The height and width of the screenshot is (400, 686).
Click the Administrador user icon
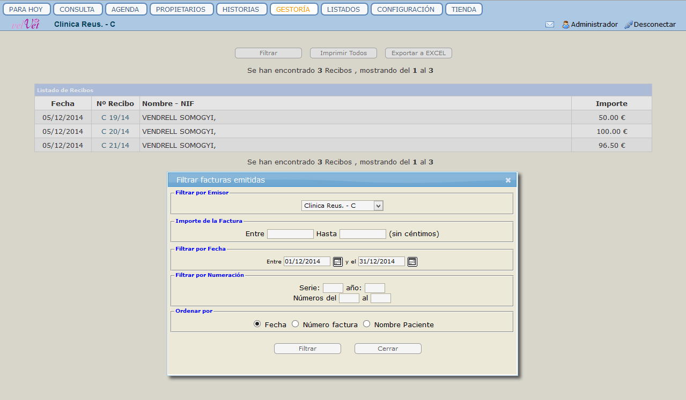(565, 25)
